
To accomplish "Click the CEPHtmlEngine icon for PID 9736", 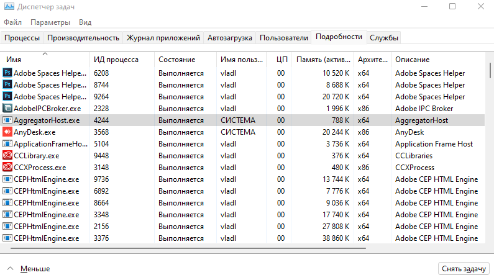I will (7, 179).
